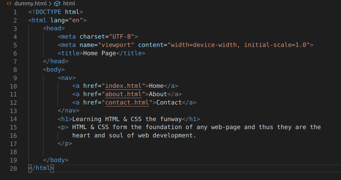Click the word development on line 16
The width and height of the screenshot is (341, 180).
tap(173, 135)
